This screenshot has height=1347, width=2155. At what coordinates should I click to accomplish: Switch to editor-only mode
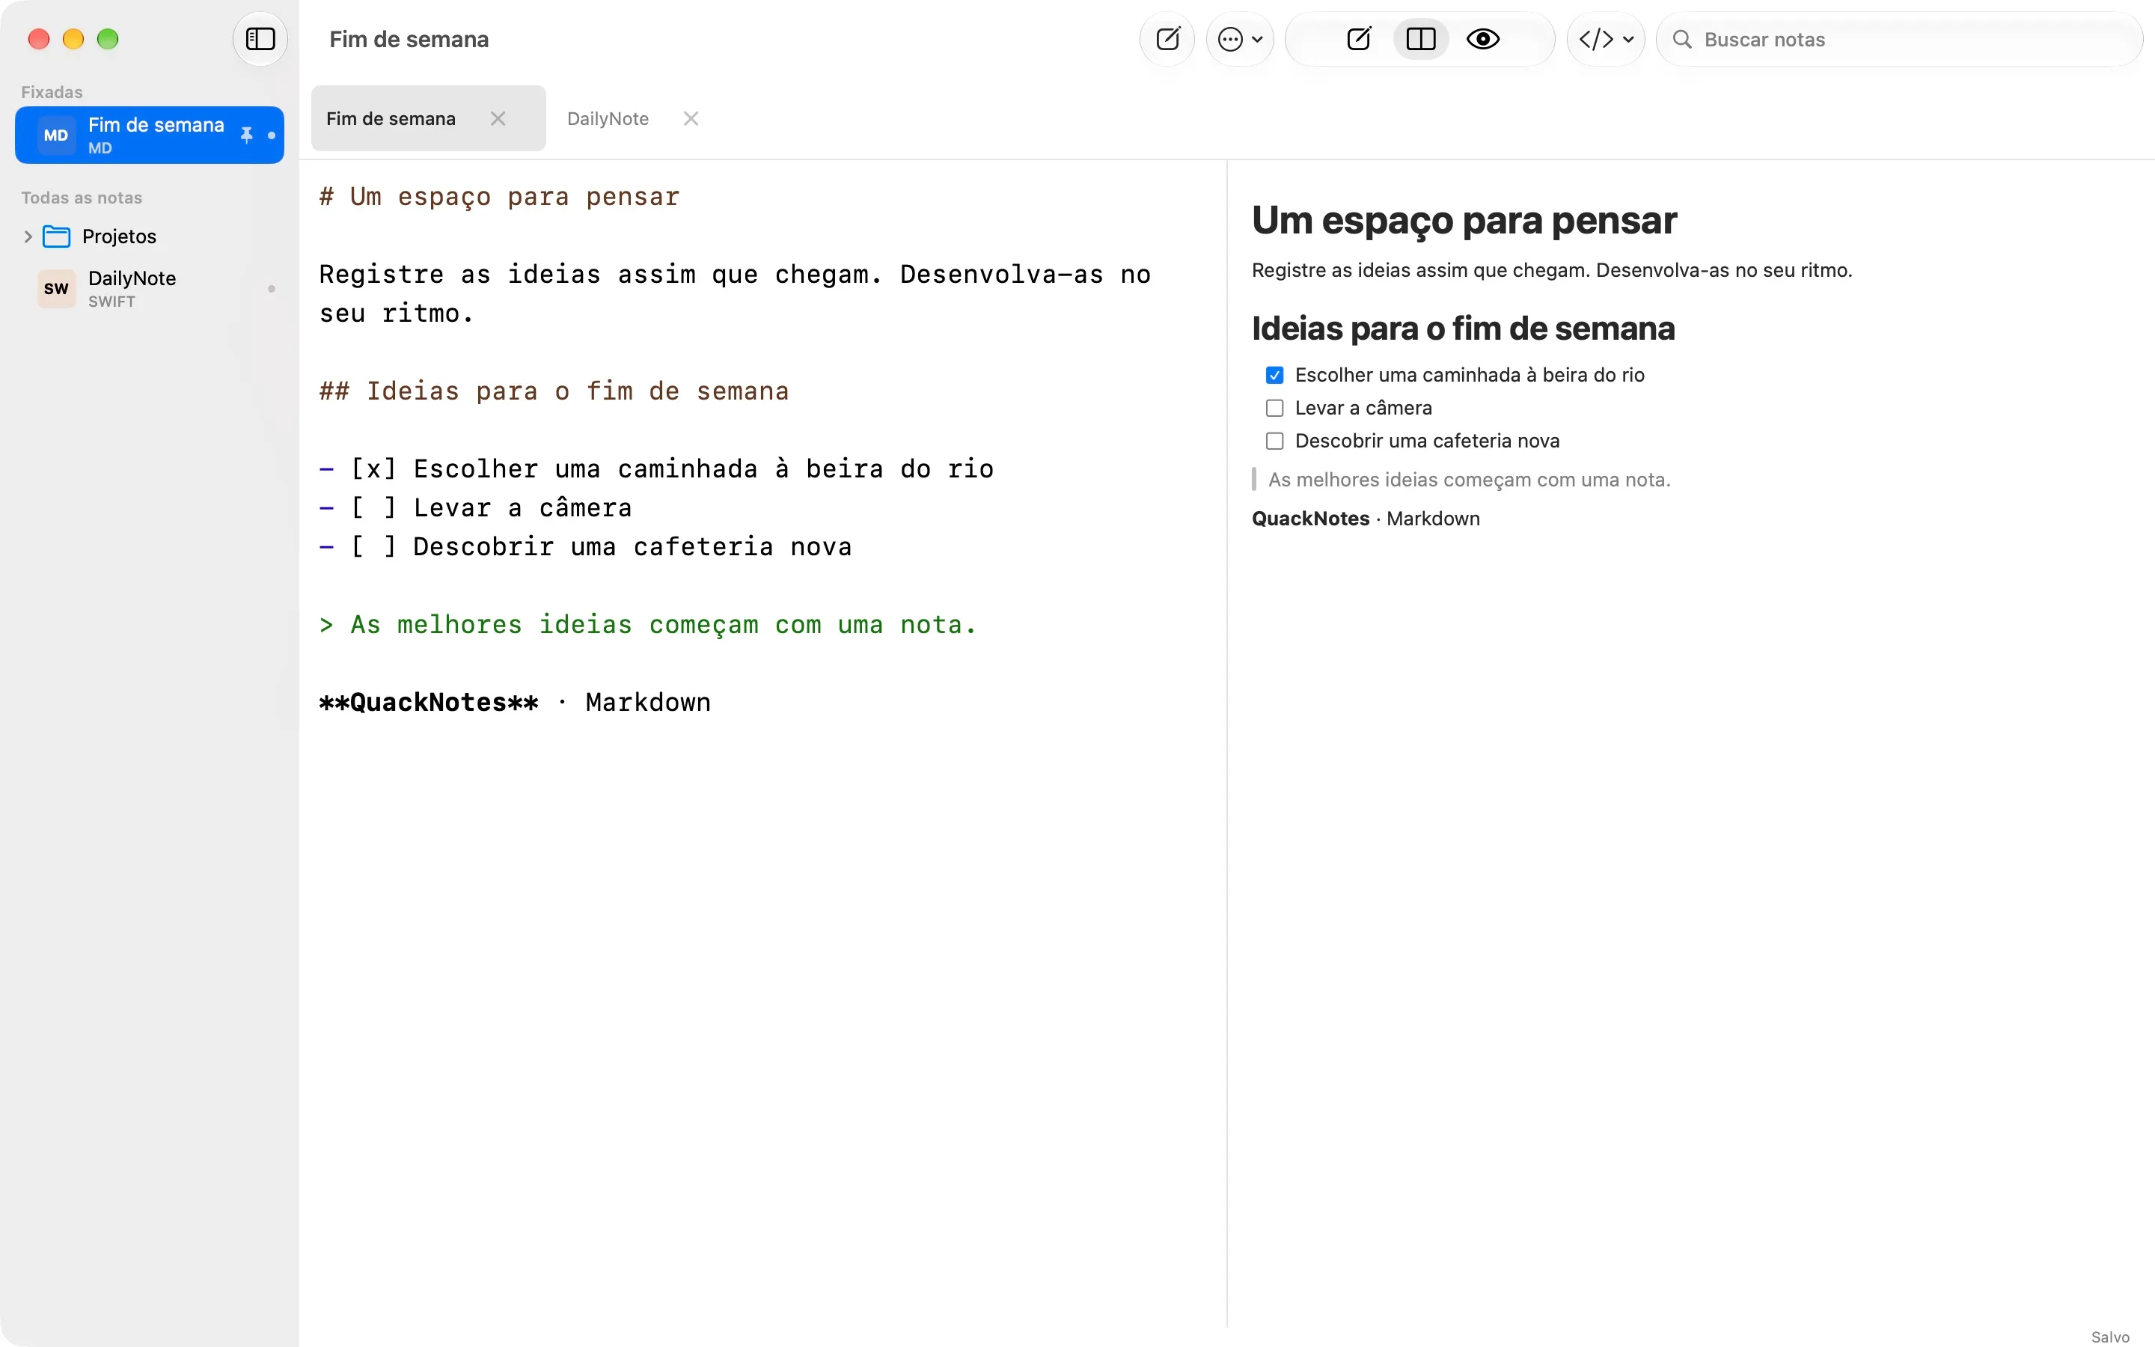pyautogui.click(x=1359, y=39)
